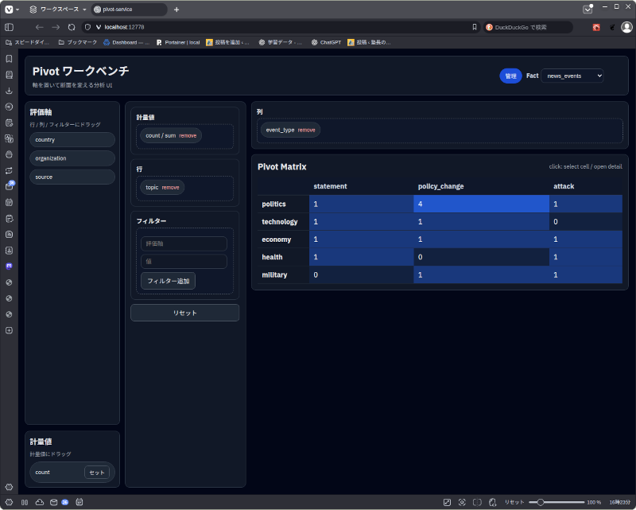Viewport: 636px width, 510px height.
Task: Remove the event_type column chip
Action: (307, 130)
